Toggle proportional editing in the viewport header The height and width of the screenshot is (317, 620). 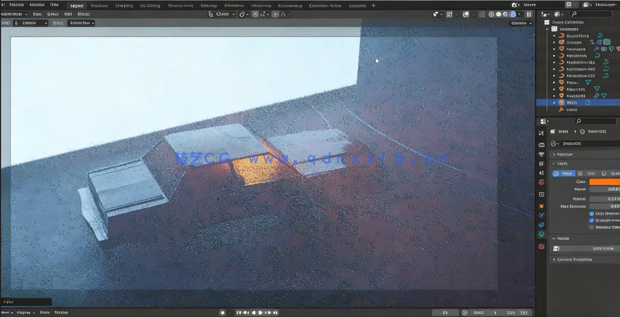click(x=275, y=14)
